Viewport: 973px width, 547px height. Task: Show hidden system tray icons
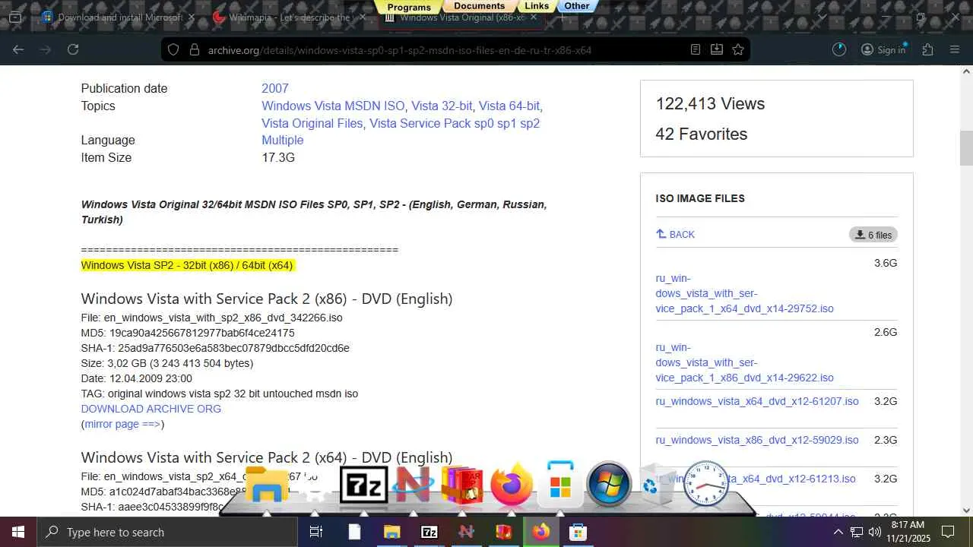click(x=838, y=532)
